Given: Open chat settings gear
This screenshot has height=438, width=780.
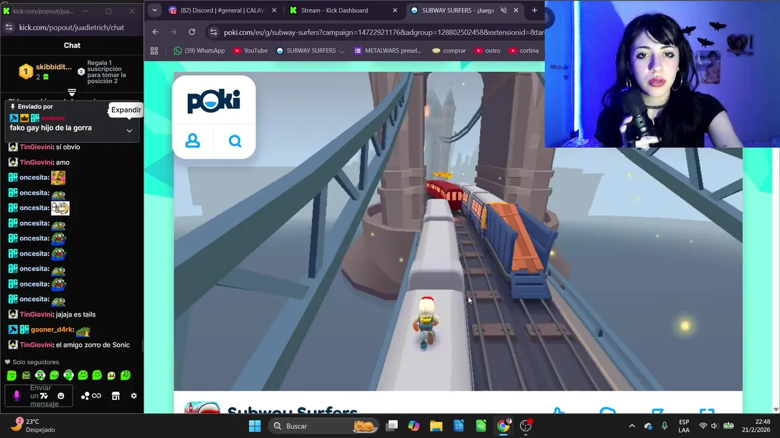Looking at the screenshot, I should pyautogui.click(x=134, y=396).
